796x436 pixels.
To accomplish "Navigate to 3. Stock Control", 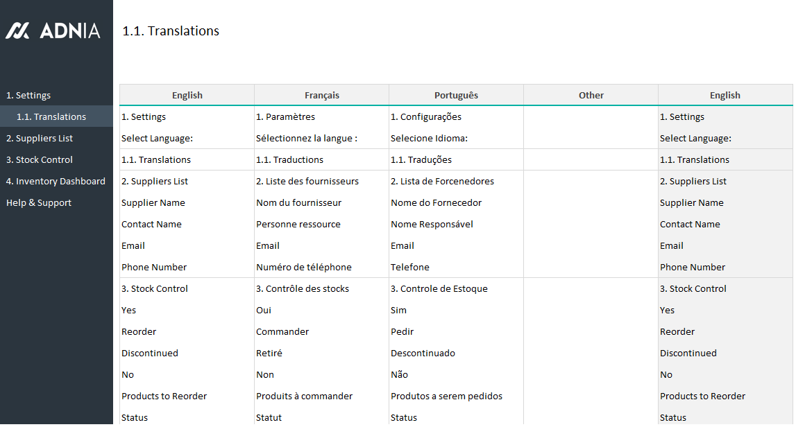I will [x=39, y=160].
